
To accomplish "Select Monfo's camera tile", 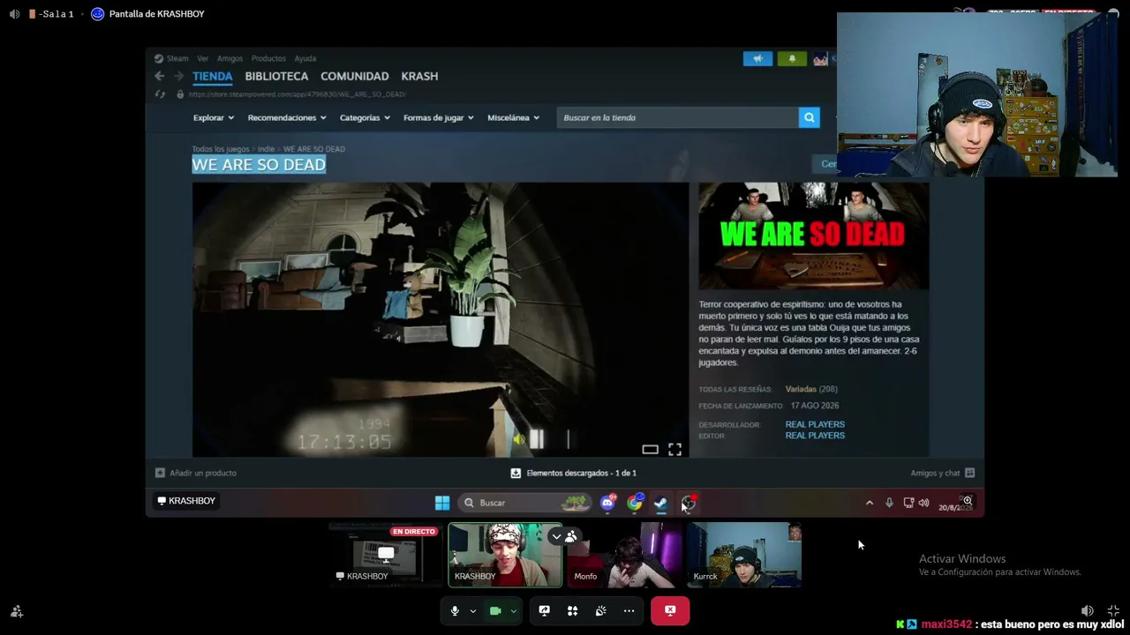I will (625, 555).
